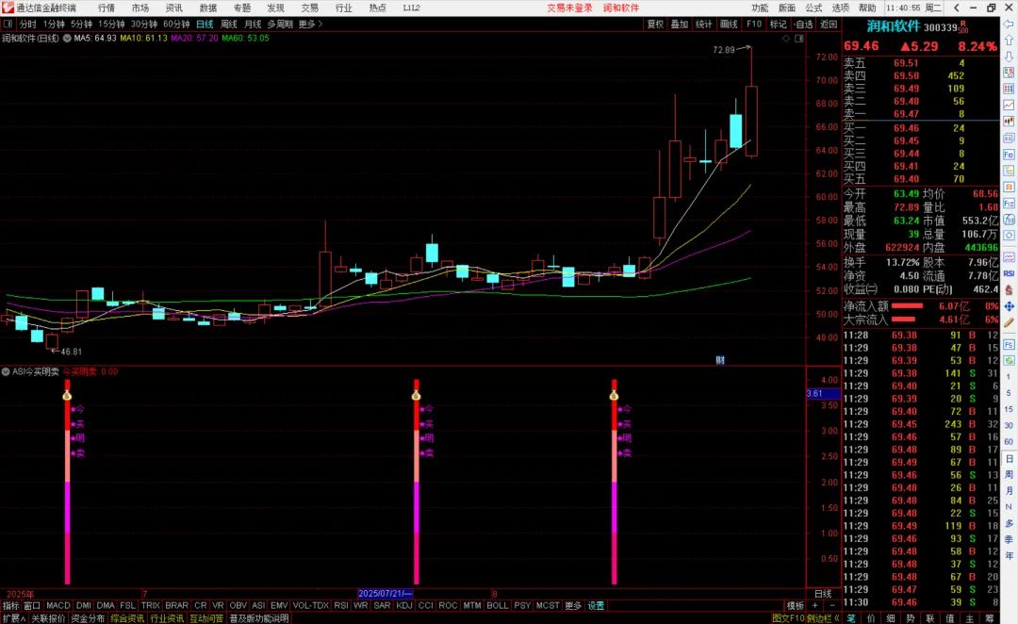Expand the 扩展 panel at bottom-left
The width and height of the screenshot is (1018, 624).
[13, 618]
